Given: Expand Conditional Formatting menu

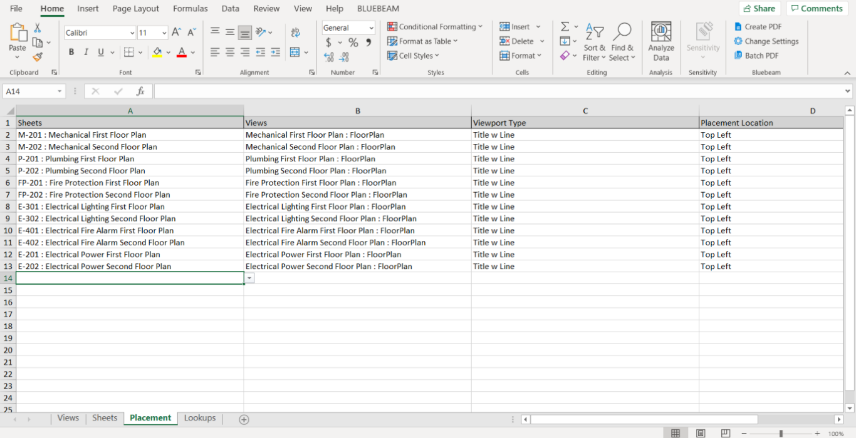Looking at the screenshot, I should click(435, 27).
